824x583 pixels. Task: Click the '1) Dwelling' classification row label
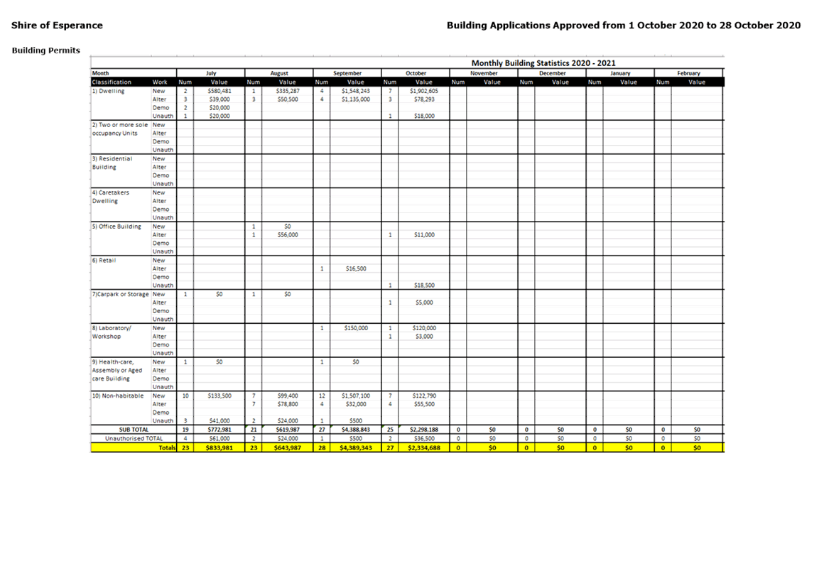coord(108,91)
